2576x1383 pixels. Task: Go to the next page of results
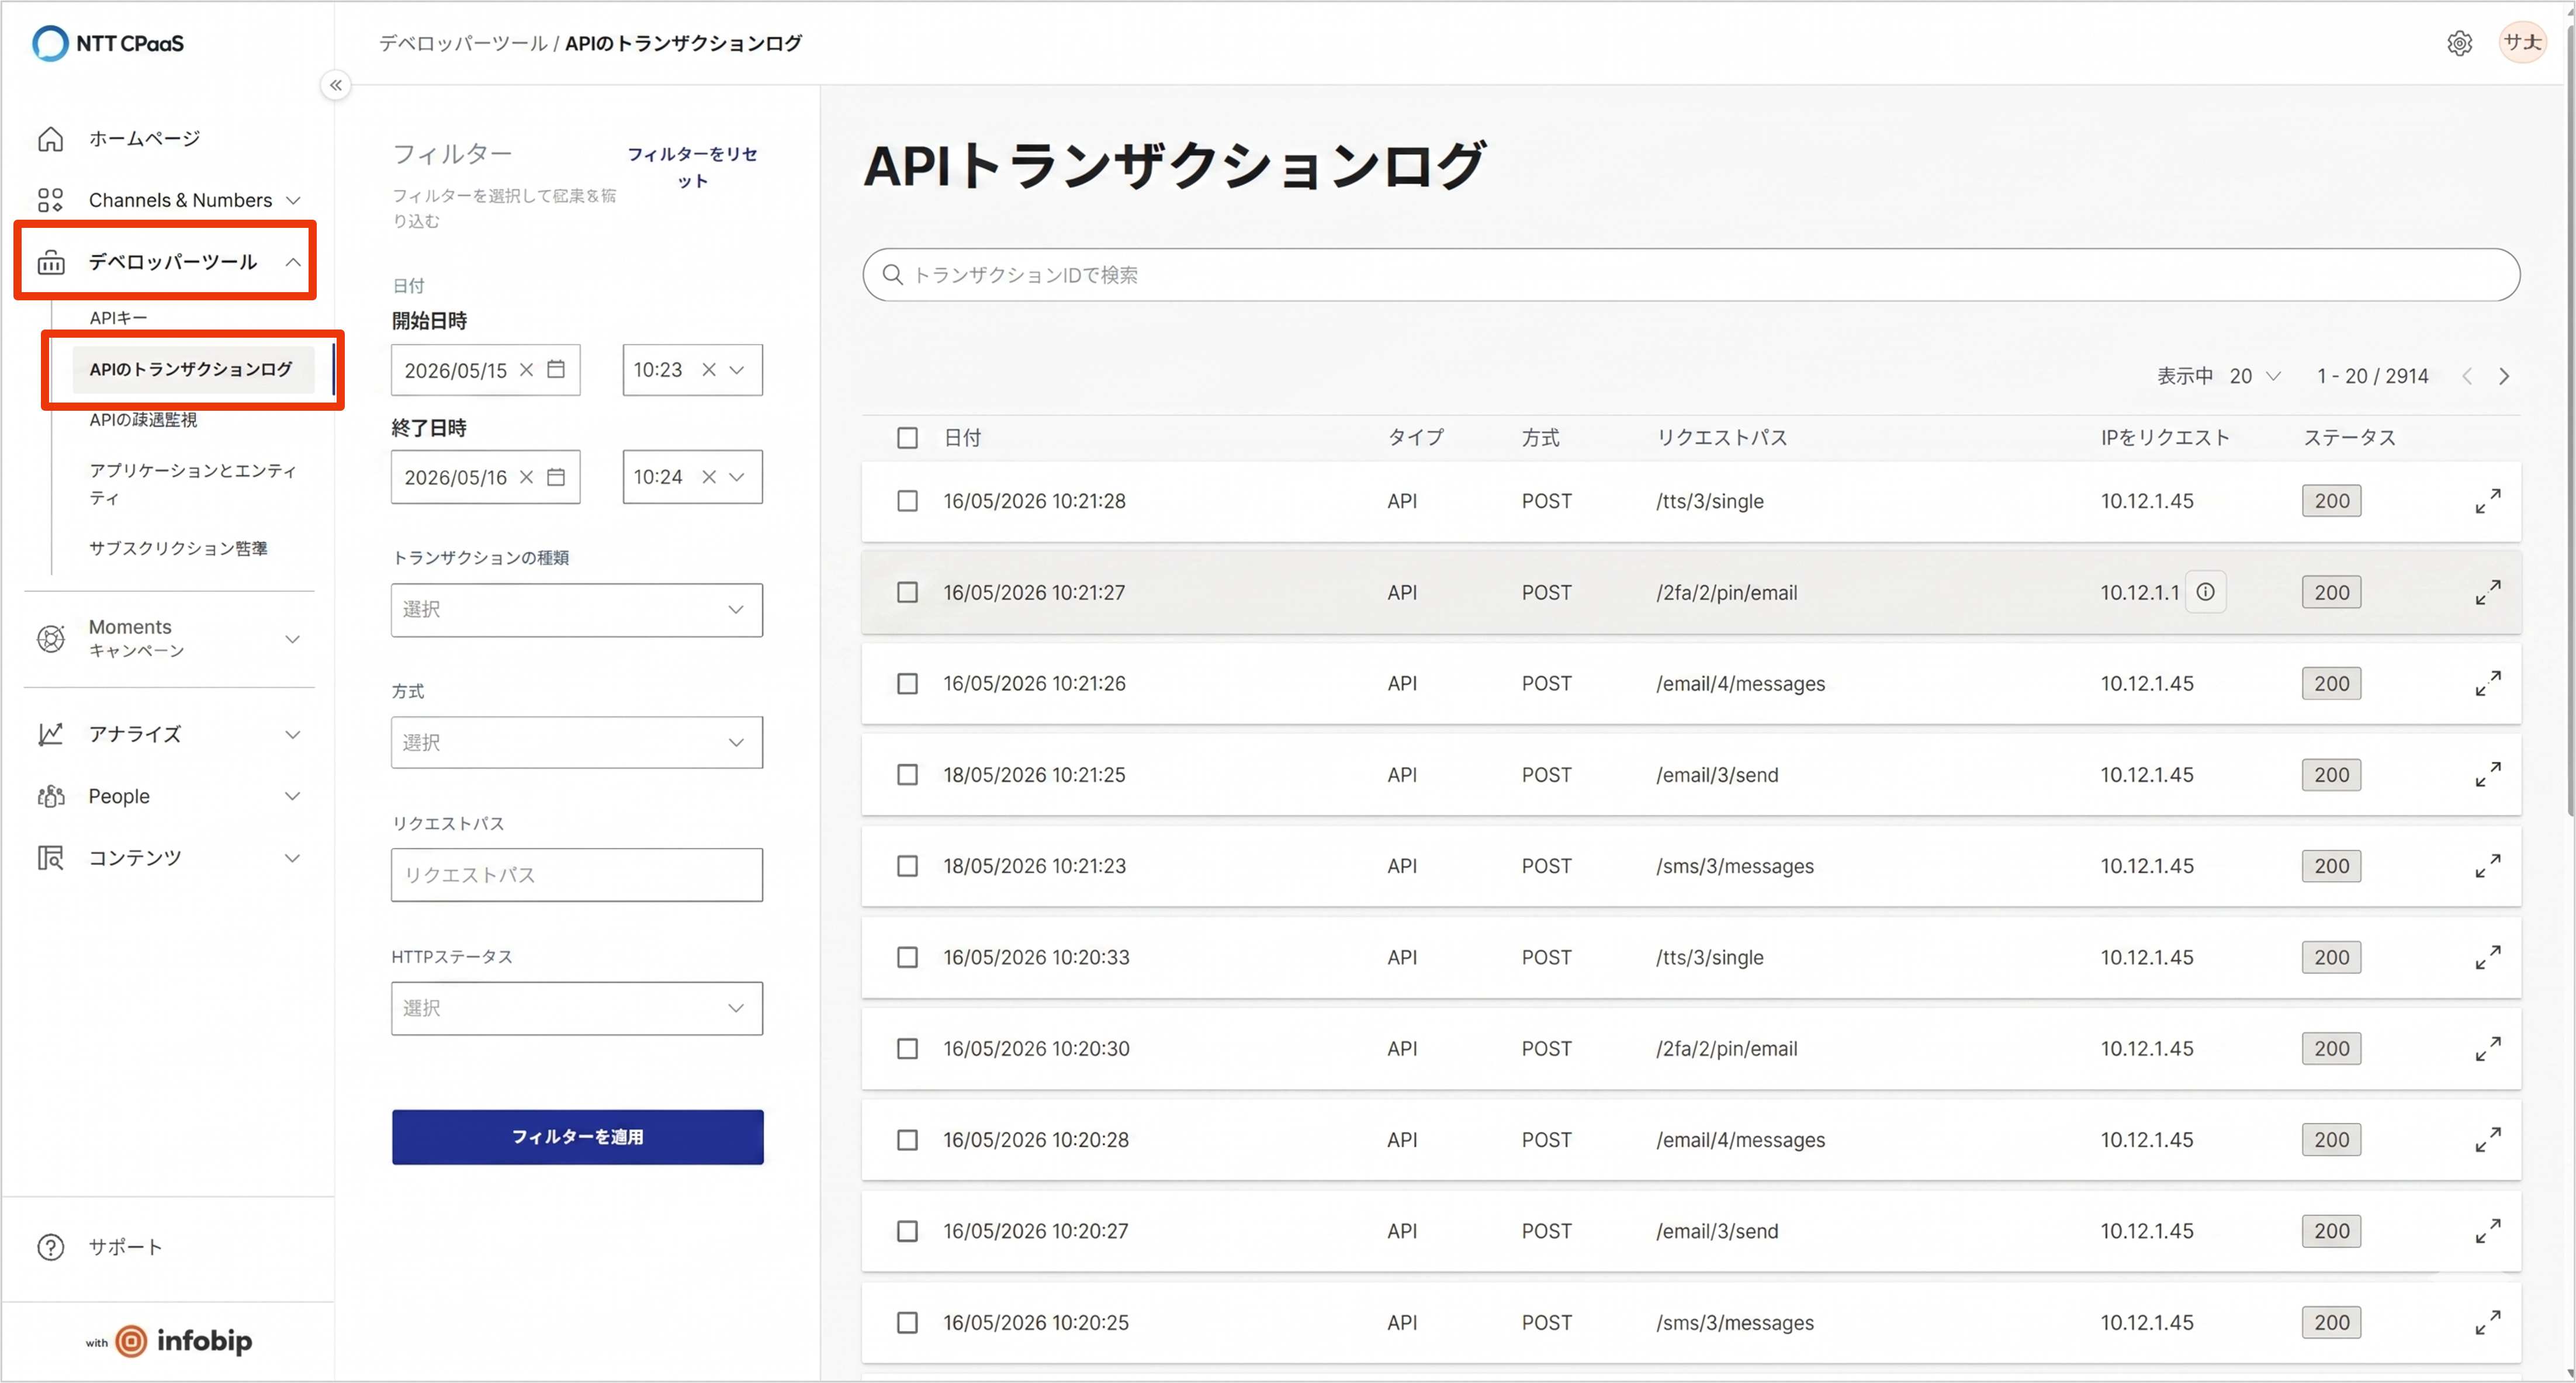click(2504, 376)
